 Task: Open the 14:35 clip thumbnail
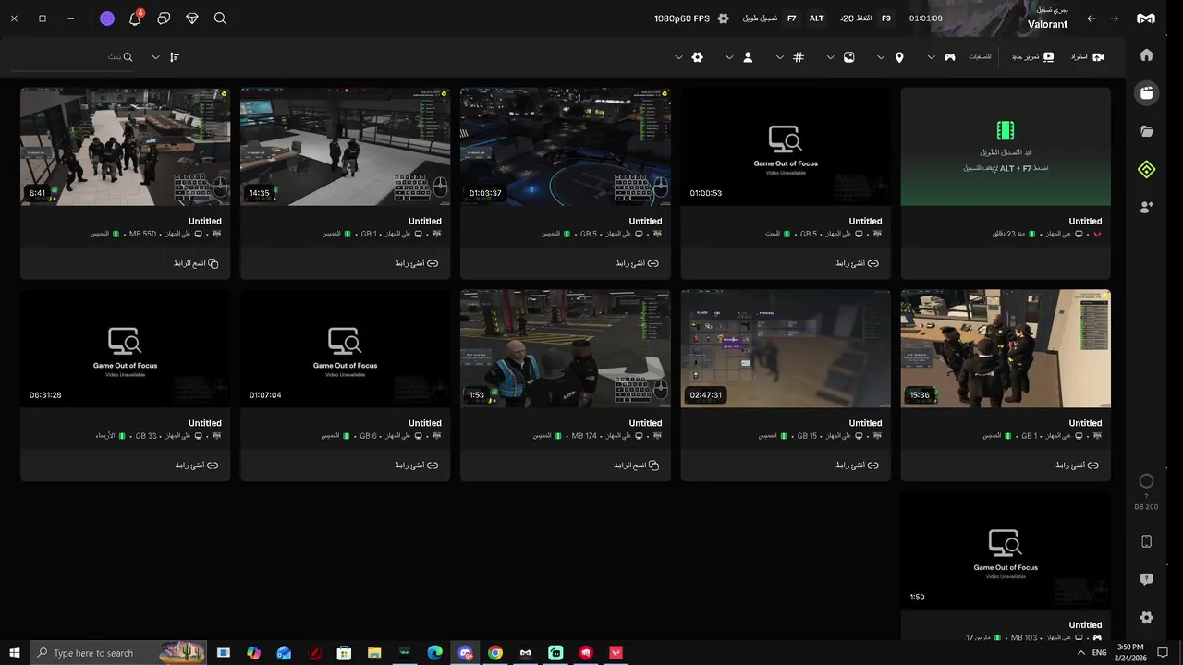pos(345,147)
